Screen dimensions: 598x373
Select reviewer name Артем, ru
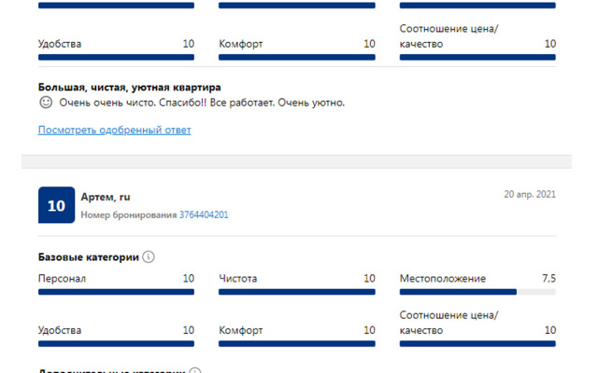tap(106, 197)
